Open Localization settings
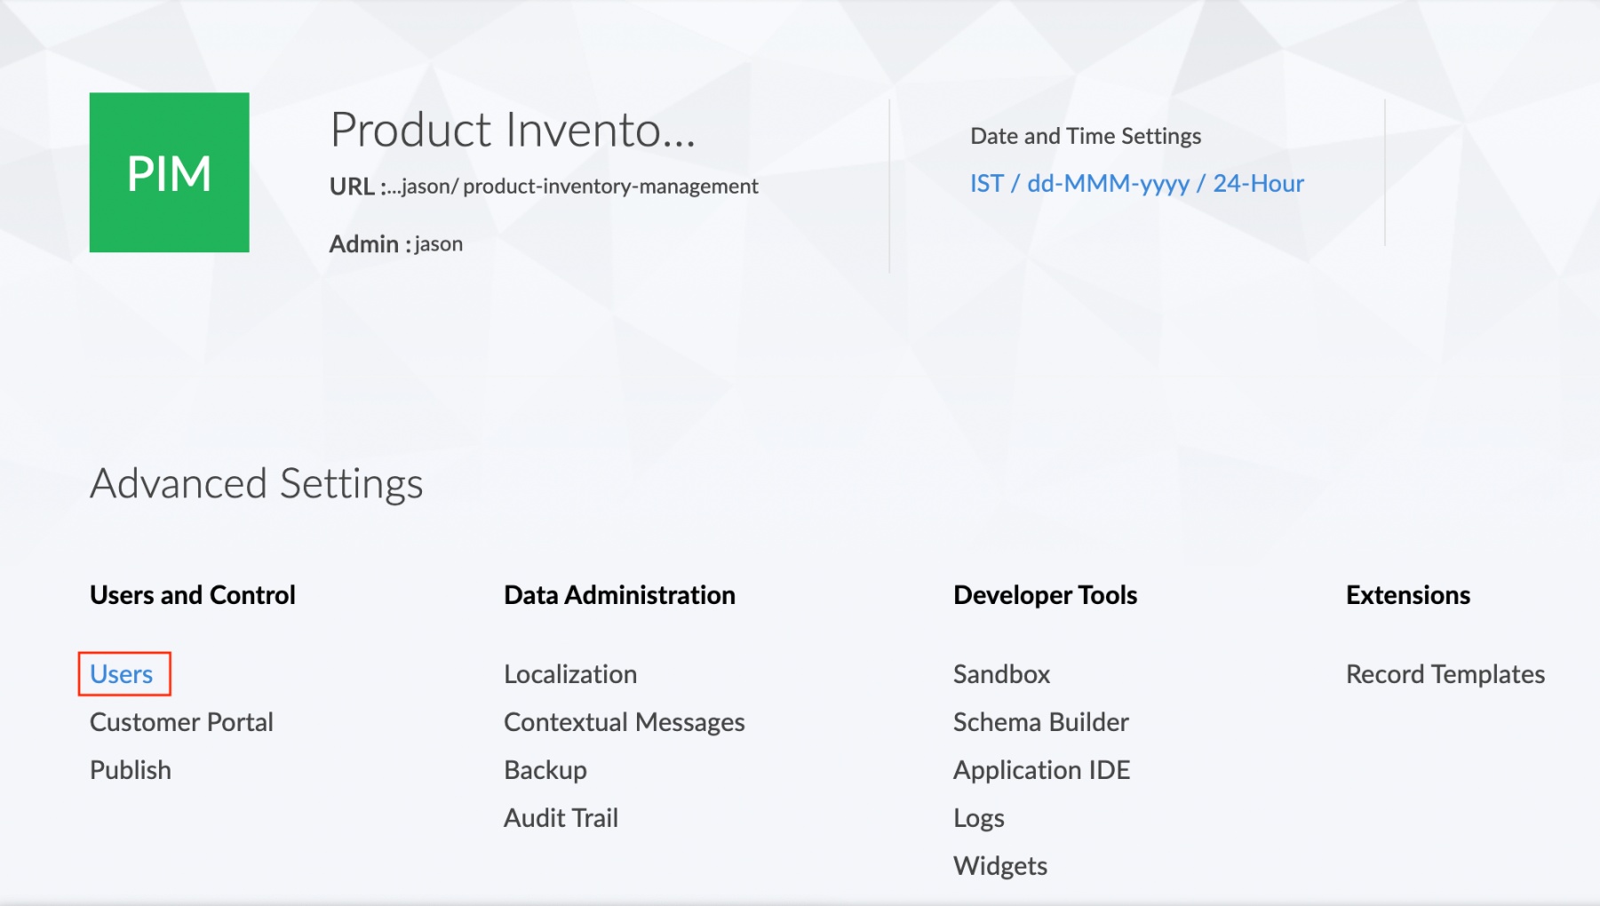 570,674
